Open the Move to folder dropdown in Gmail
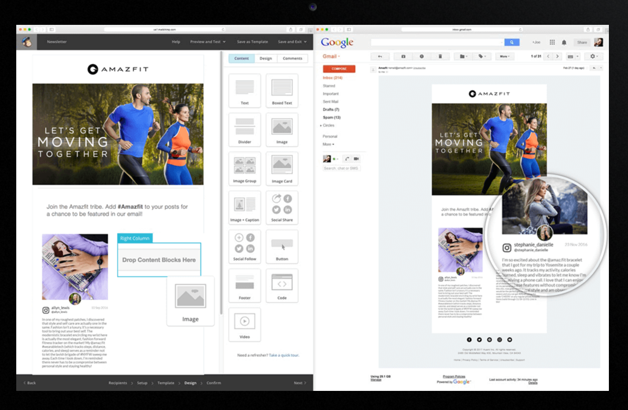 (x=463, y=56)
